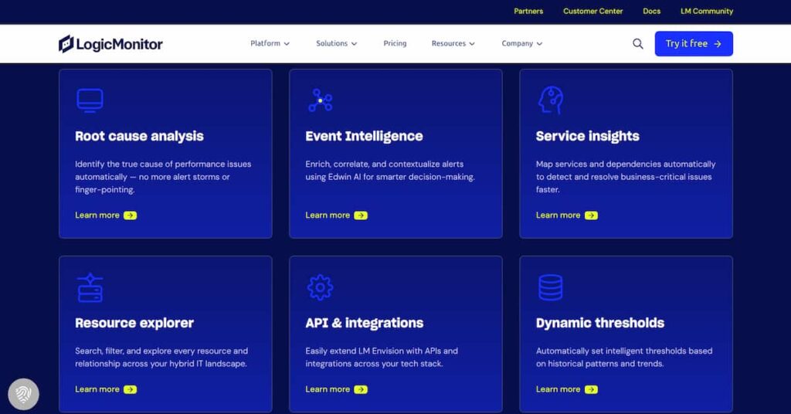Click arrow badge under Event Intelligence
The width and height of the screenshot is (791, 414).
pos(361,215)
